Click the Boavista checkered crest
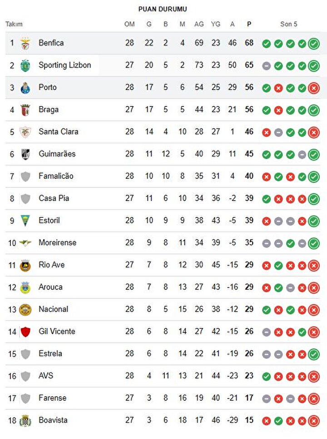Screen dimensions: 327x439 tap(25, 420)
